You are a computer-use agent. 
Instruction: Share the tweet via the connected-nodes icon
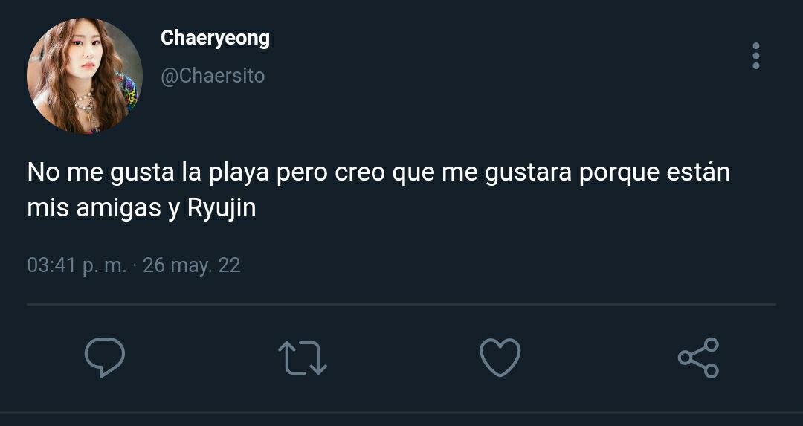[x=698, y=358]
